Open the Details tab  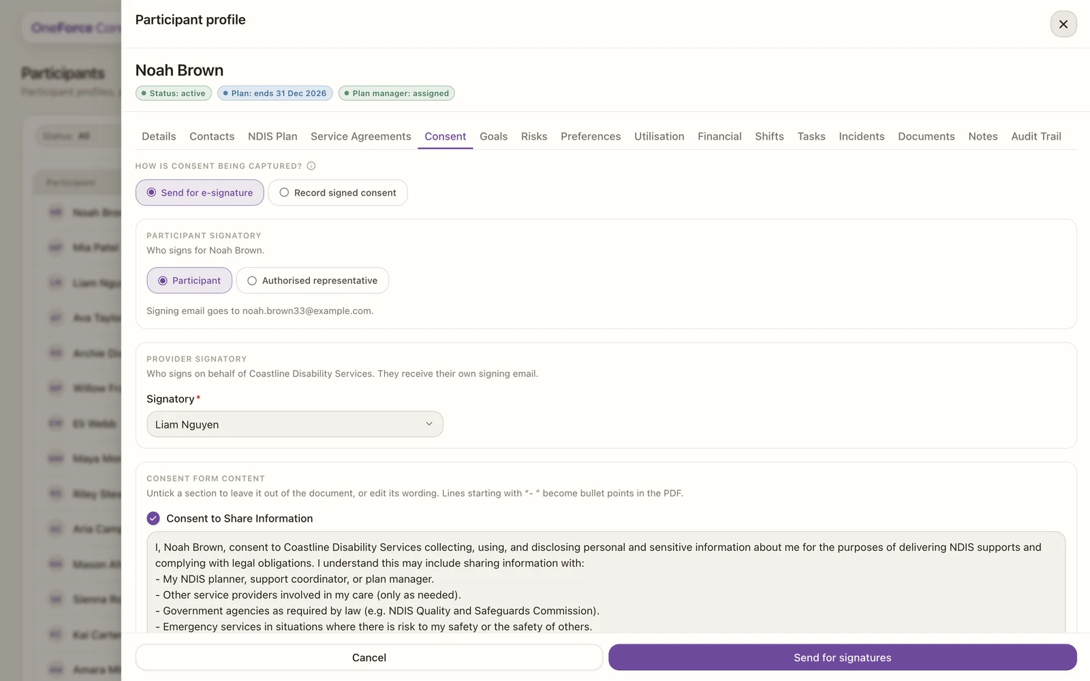click(x=159, y=136)
